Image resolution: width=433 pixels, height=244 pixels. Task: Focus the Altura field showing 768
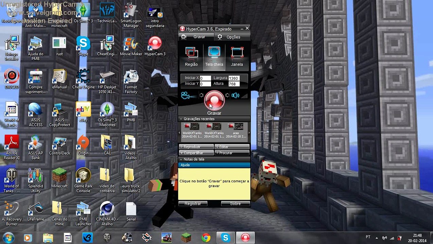[234, 84]
